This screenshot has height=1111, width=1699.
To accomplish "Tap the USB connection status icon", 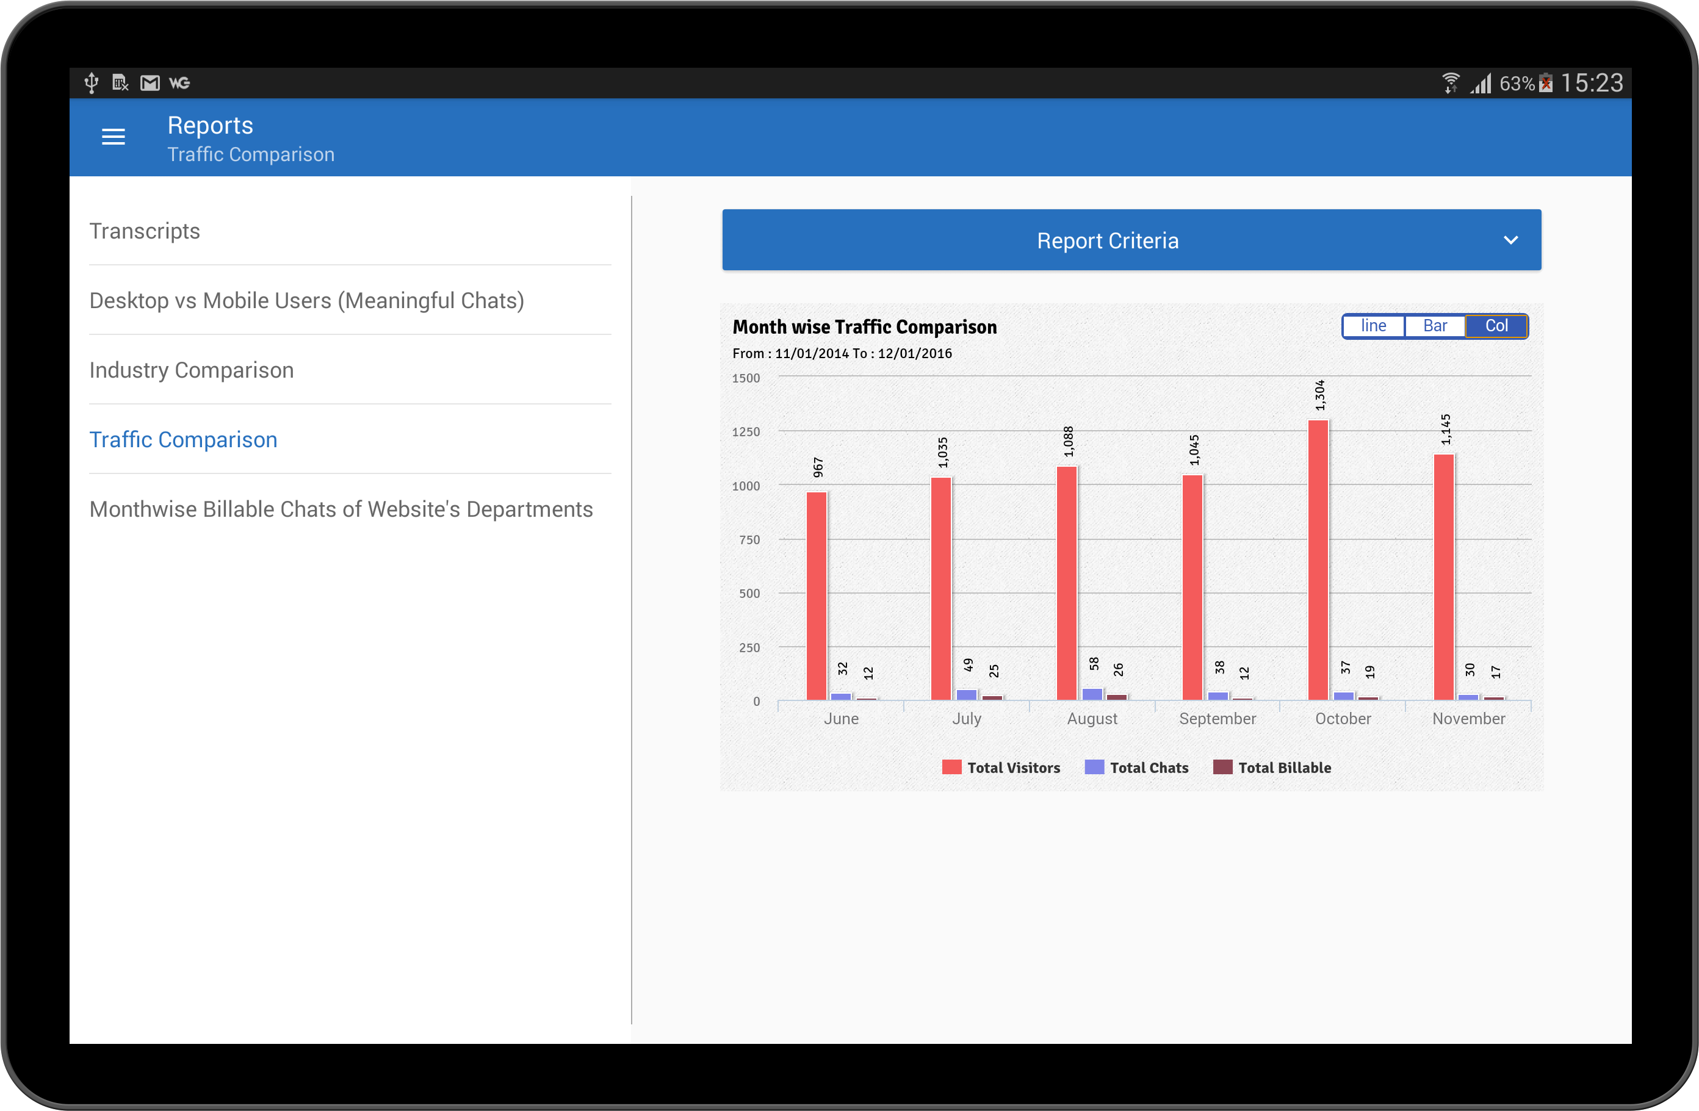I will click(92, 83).
